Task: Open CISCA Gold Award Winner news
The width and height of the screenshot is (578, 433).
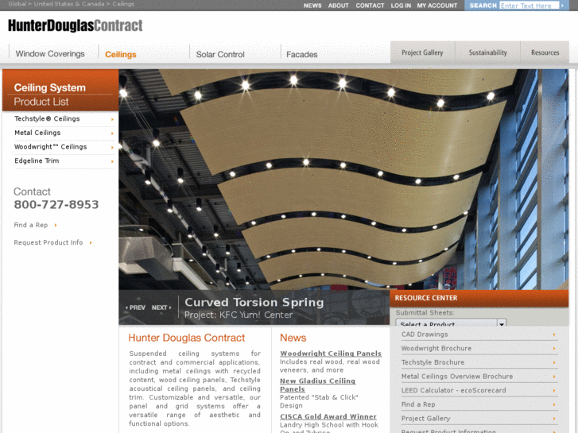Action: point(328,417)
